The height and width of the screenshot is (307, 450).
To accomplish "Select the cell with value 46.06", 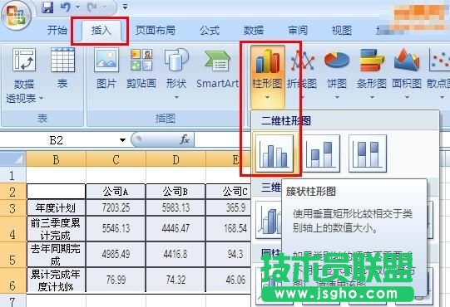I will [x=230, y=280].
